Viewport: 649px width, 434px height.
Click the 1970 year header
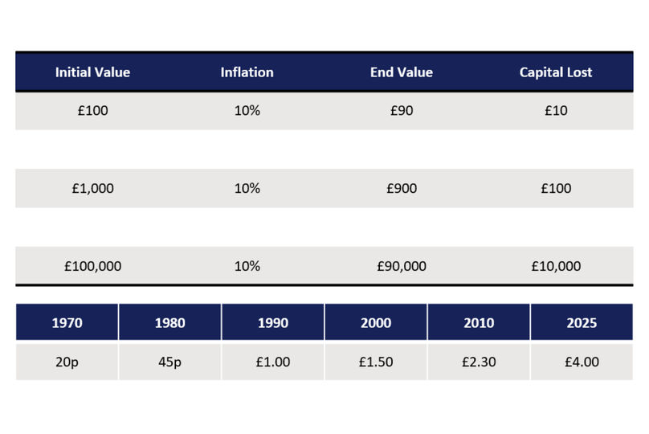click(67, 323)
